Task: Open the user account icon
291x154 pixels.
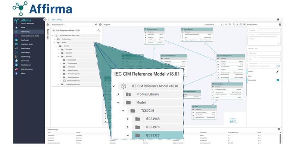Action: pyautogui.click(x=278, y=19)
